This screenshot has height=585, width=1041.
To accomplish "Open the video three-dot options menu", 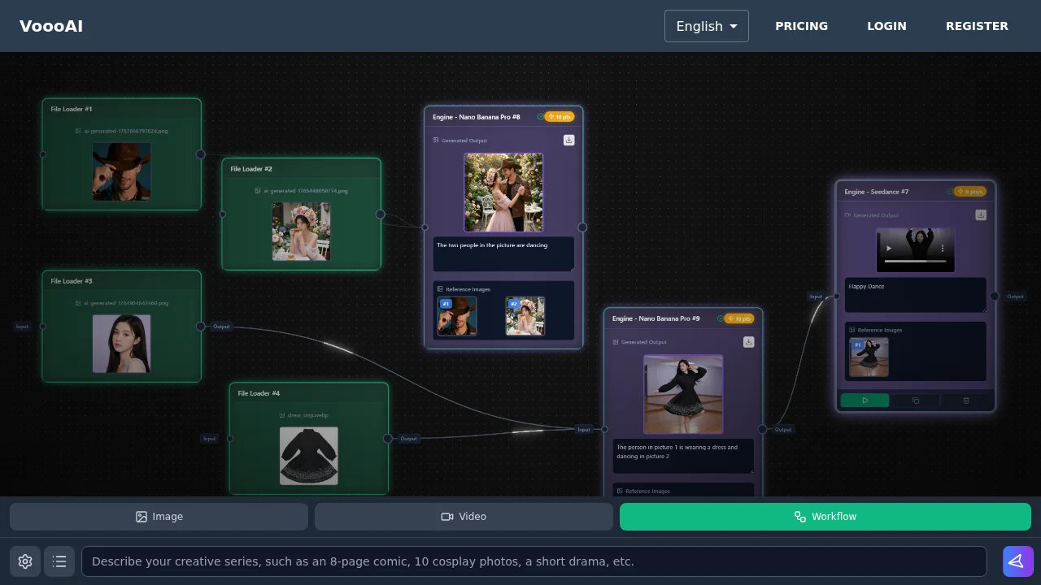I will pyautogui.click(x=942, y=247).
